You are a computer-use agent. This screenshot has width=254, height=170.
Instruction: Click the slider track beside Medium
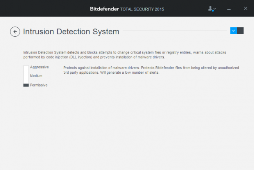point(26,76)
